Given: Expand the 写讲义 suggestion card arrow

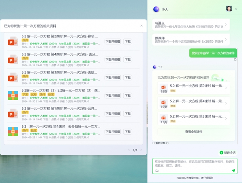Looking at the screenshot, I should click(x=226, y=25).
